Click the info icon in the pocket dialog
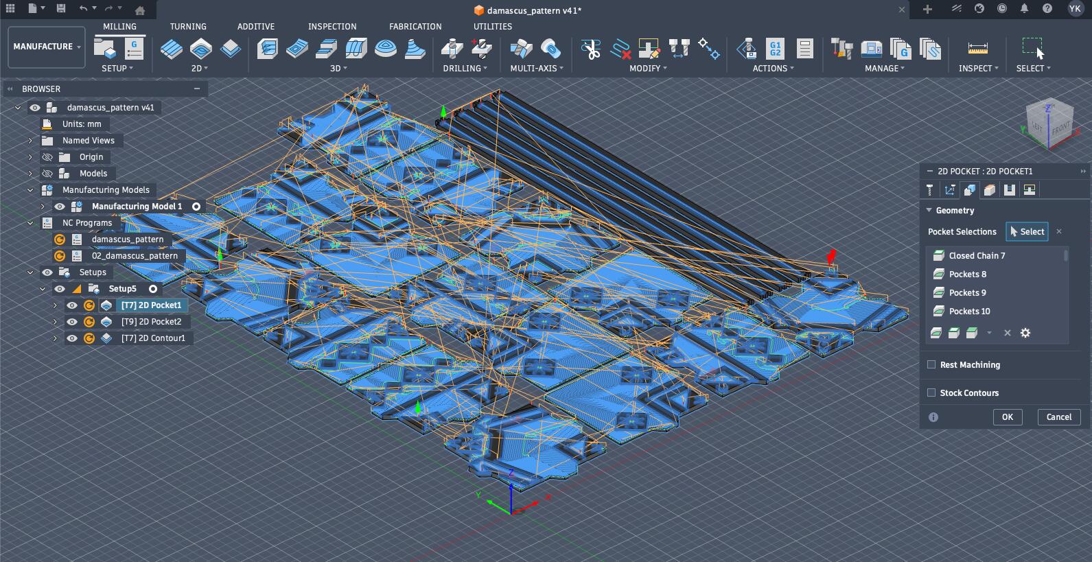1092x562 pixels. (933, 417)
